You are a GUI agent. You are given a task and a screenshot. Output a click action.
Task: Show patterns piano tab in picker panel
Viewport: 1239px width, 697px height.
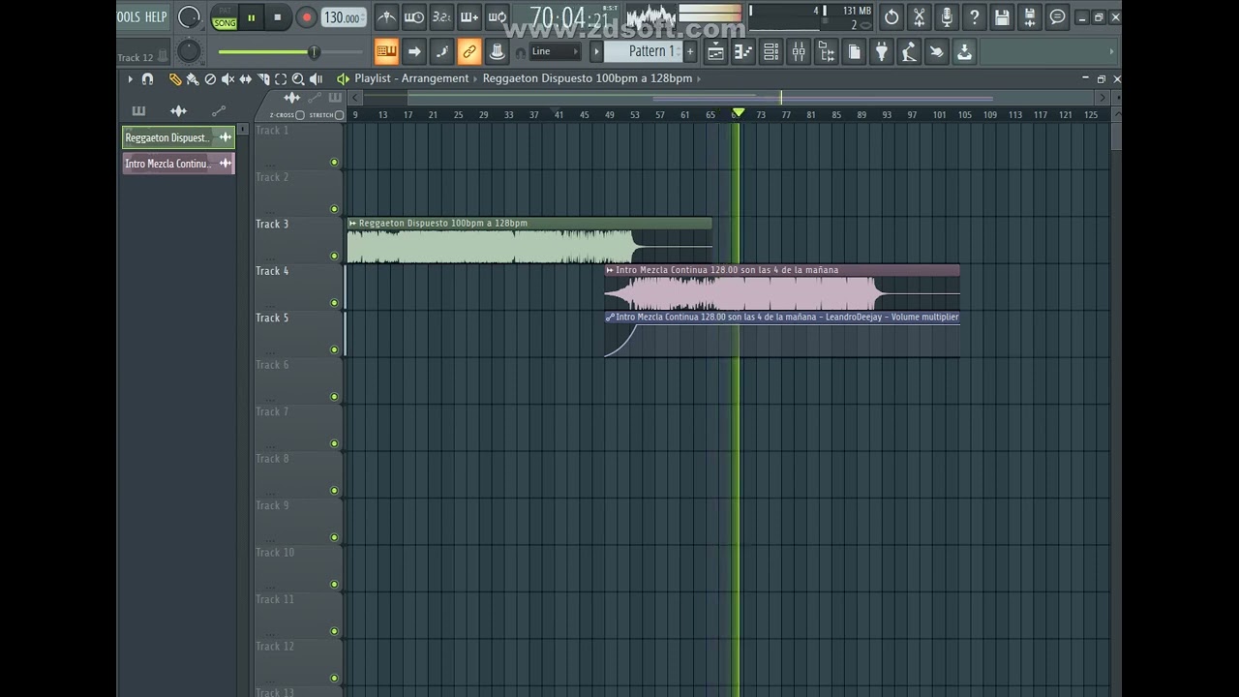point(138,110)
